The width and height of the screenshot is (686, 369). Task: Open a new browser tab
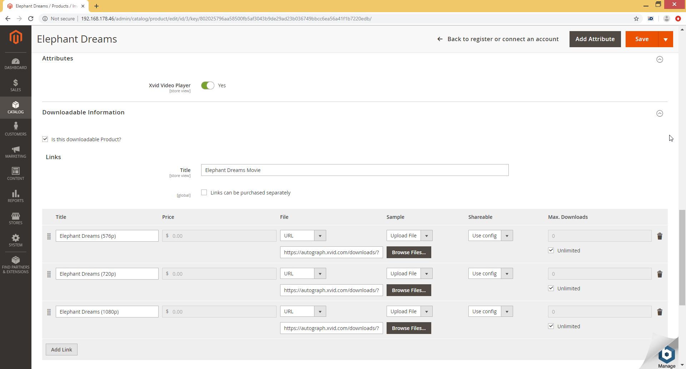pyautogui.click(x=96, y=6)
